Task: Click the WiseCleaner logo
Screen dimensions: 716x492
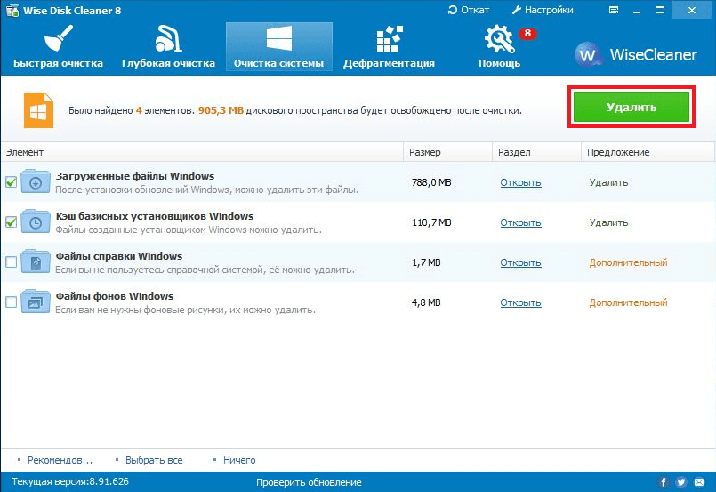Action: (x=635, y=54)
